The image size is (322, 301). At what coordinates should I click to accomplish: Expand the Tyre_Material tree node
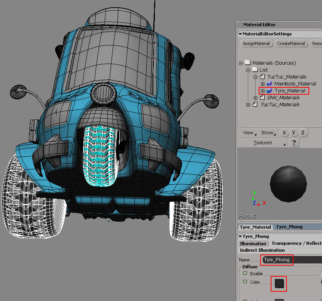coord(263,91)
